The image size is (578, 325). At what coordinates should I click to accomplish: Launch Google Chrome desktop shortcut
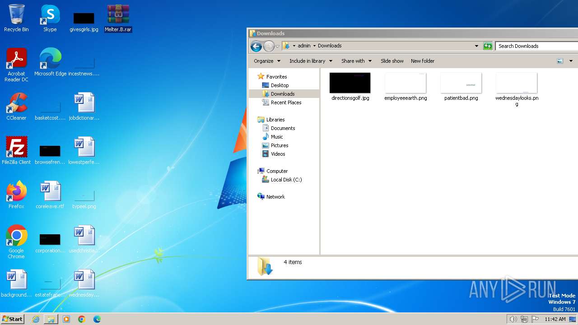click(16, 242)
